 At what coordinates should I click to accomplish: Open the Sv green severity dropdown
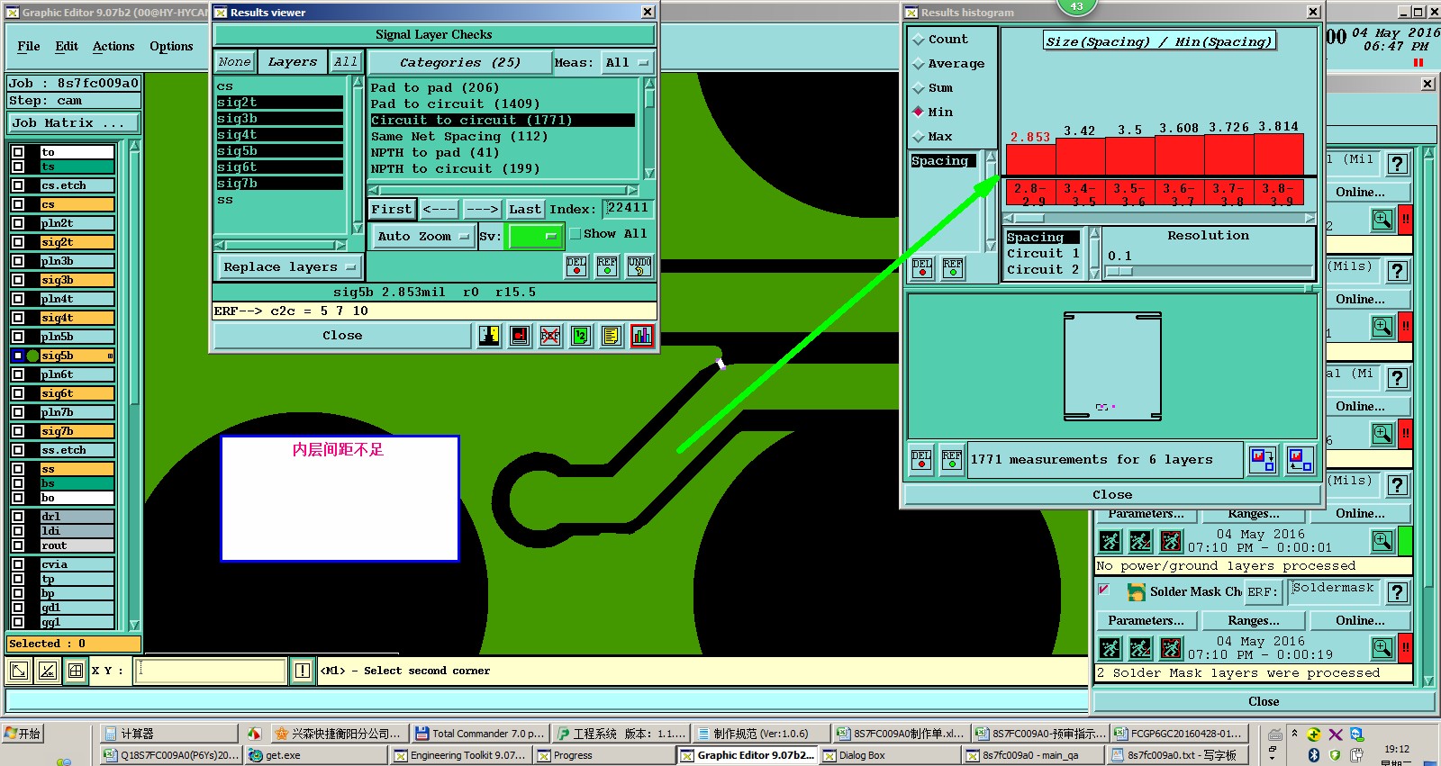pos(534,237)
